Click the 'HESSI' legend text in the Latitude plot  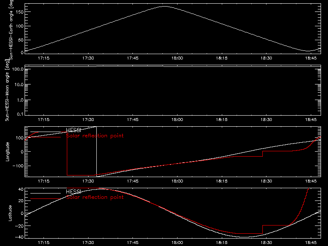tap(73, 191)
